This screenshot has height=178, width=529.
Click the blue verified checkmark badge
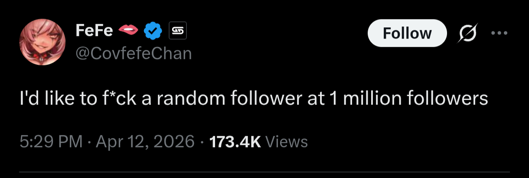153,30
